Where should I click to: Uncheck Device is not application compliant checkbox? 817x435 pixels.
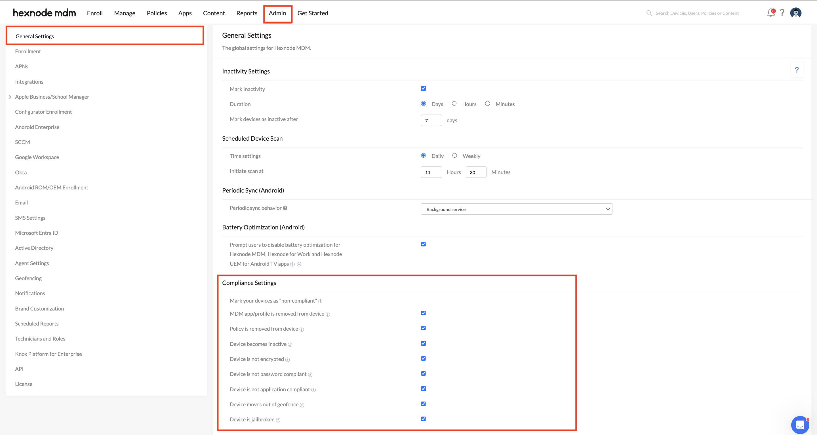[x=423, y=389]
